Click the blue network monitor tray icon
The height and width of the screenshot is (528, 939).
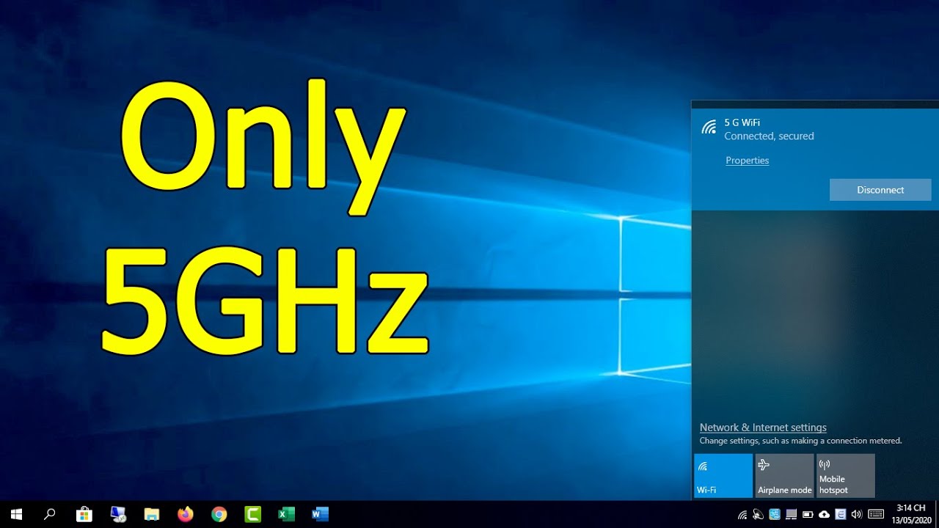tap(775, 514)
